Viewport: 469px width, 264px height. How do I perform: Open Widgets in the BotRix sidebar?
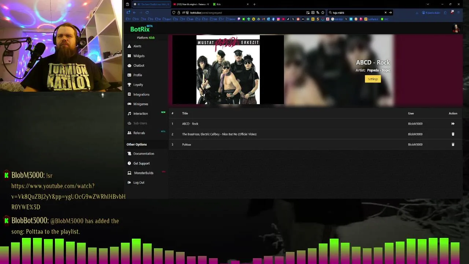click(x=136, y=56)
